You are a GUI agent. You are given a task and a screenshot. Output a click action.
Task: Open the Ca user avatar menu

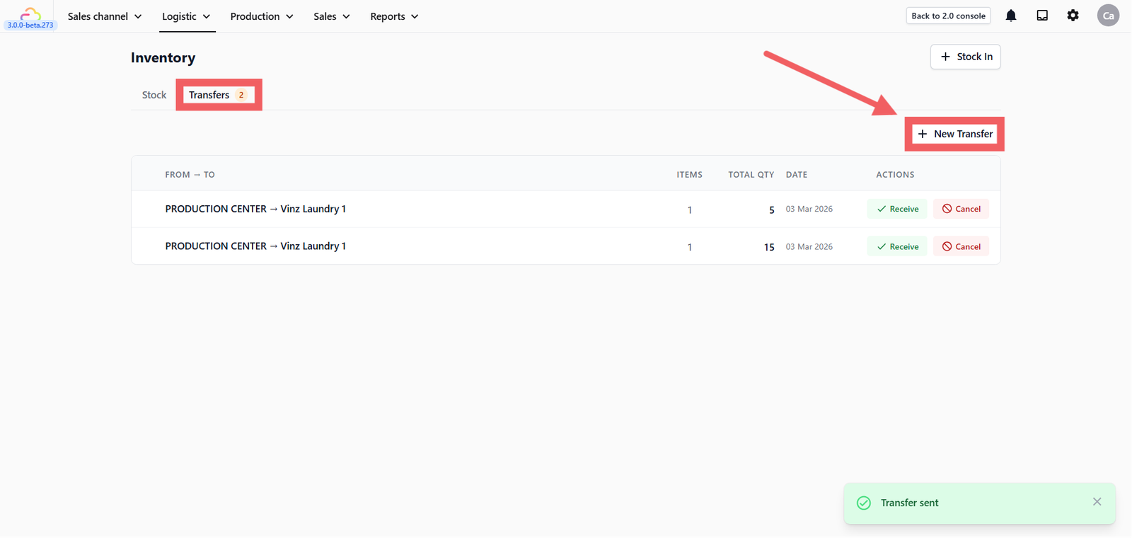(1108, 16)
